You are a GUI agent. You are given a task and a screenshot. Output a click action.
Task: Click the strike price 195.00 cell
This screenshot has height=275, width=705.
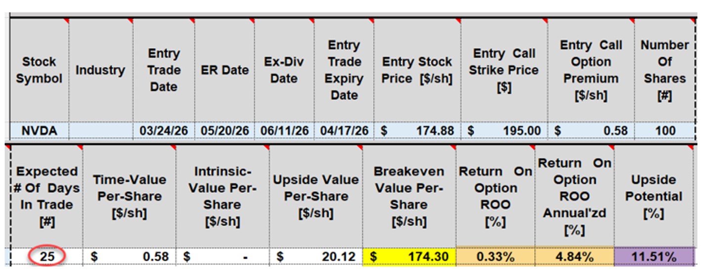[x=504, y=131]
